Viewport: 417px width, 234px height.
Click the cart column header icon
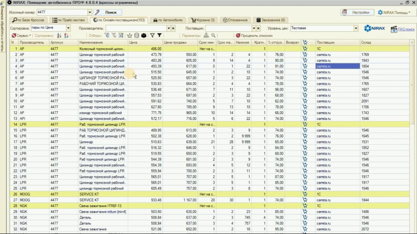(305, 42)
